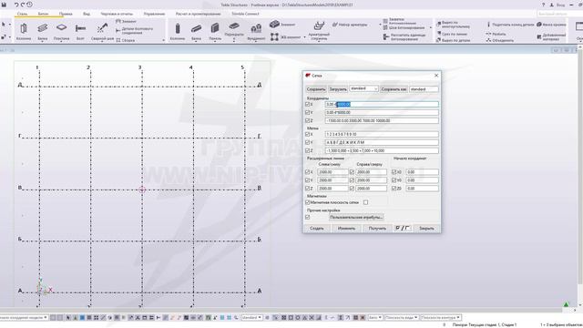Toggle checkbox beside Пользовательские атрибуты button
Image resolution: width=583 pixels, height=328 pixels.
(308, 217)
